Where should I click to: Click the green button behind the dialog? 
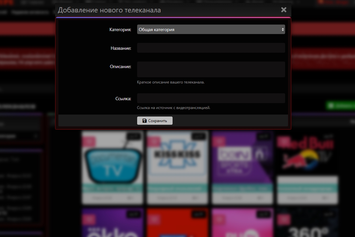340,106
